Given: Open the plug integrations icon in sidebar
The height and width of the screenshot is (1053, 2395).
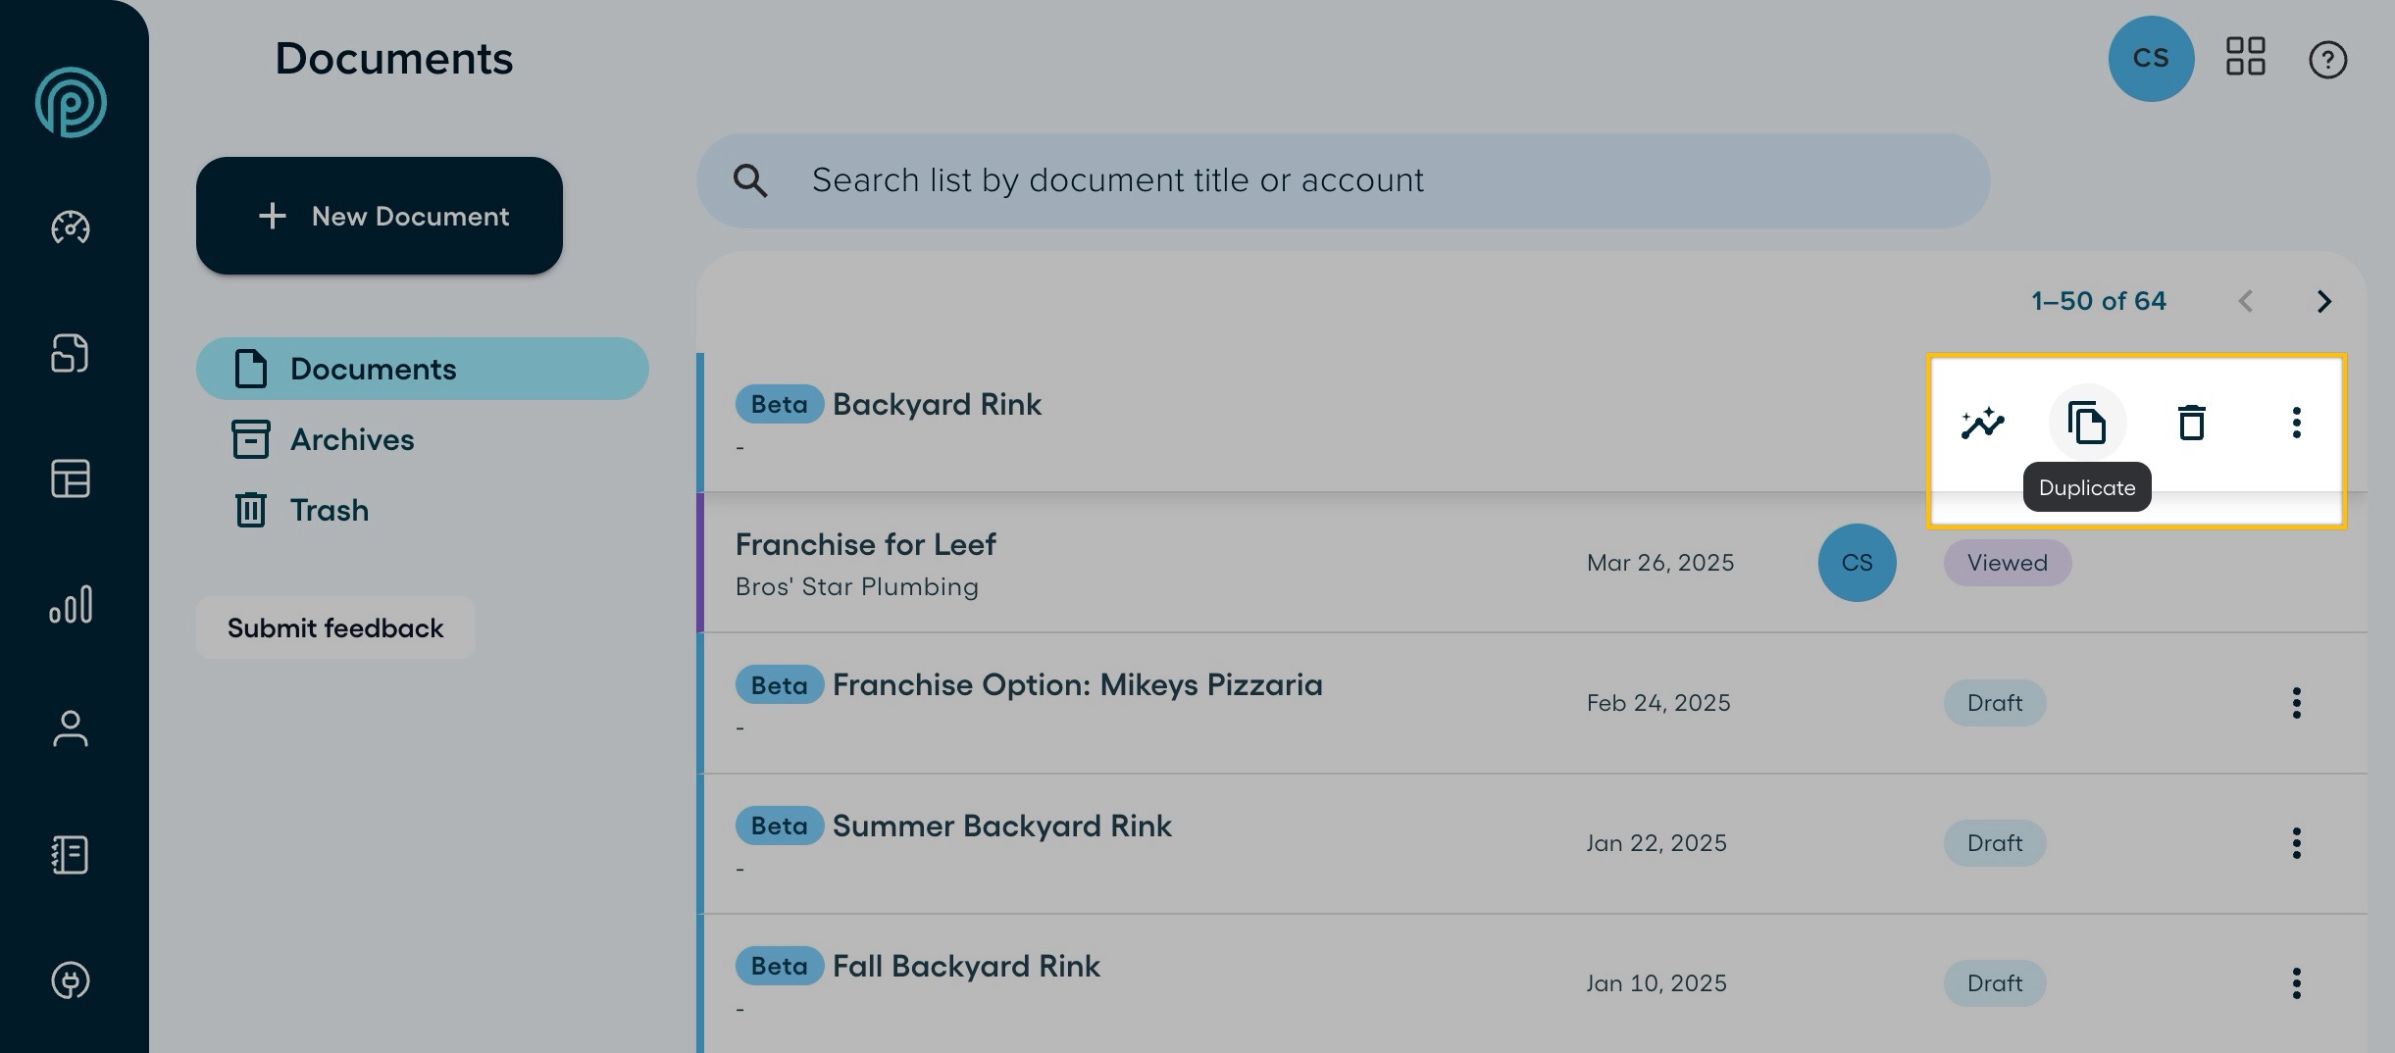Looking at the screenshot, I should coord(71,980).
